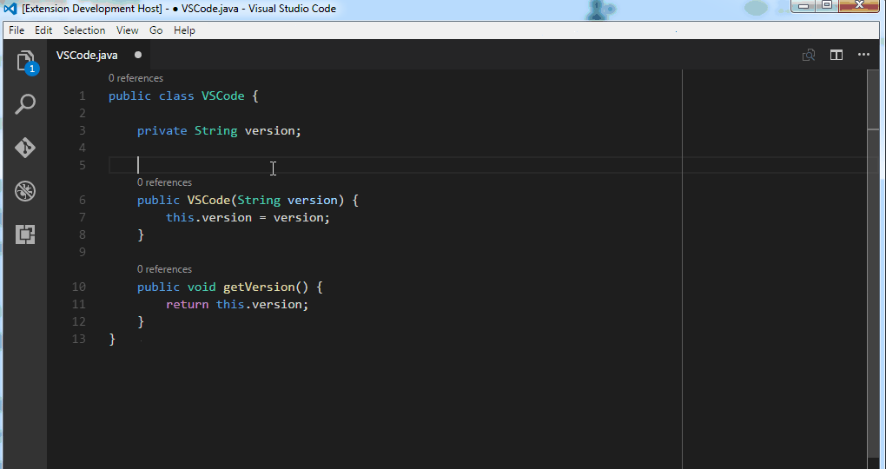This screenshot has width=886, height=469.
Task: Open the View menu
Action: tap(127, 30)
